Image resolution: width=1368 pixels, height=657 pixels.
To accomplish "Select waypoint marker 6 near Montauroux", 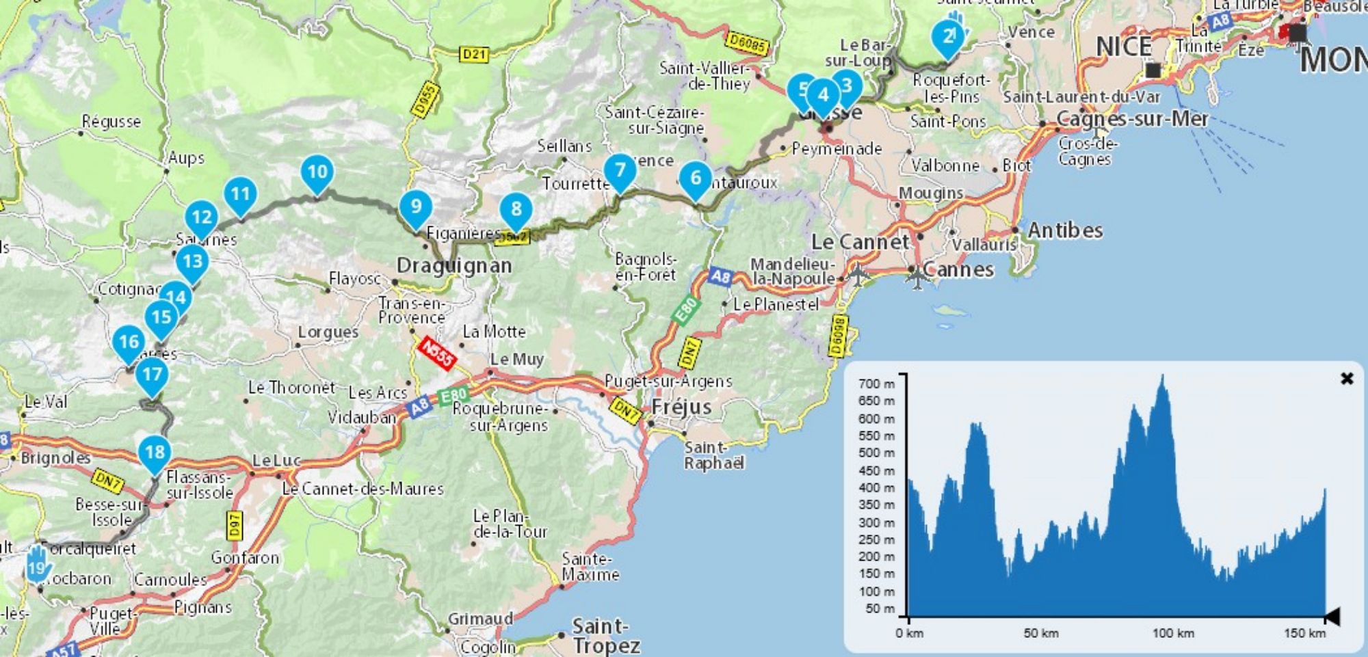I will [x=696, y=178].
